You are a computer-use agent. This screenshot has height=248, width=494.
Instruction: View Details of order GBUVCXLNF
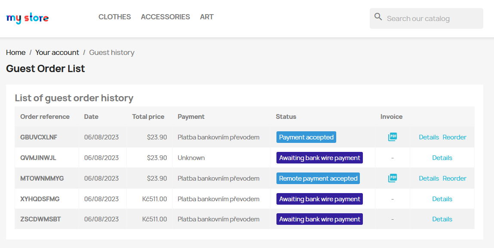(x=429, y=137)
